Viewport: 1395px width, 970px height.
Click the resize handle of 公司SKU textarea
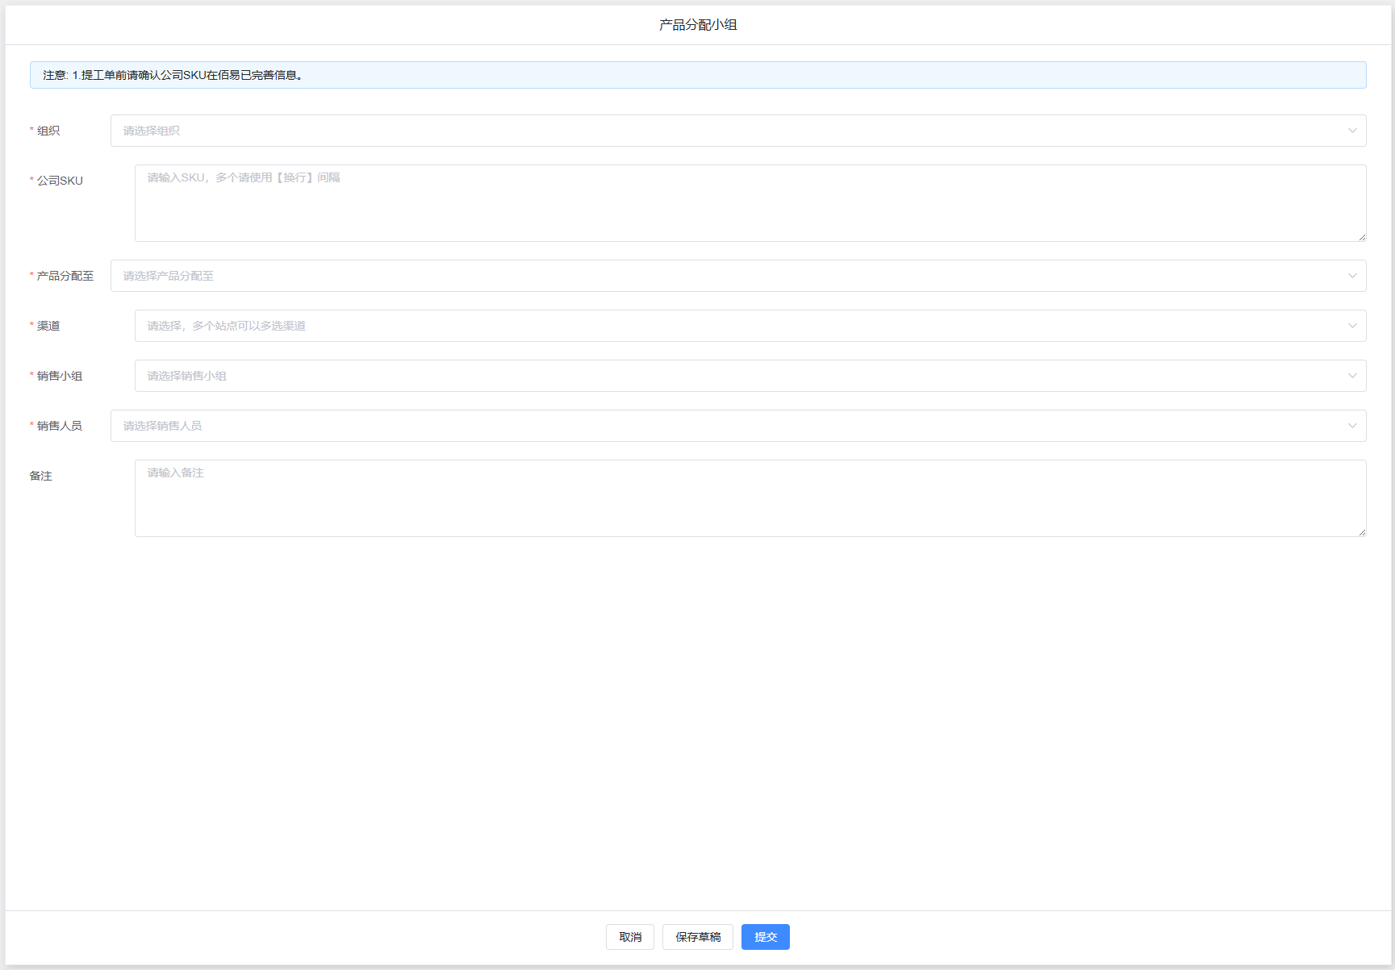[1362, 237]
